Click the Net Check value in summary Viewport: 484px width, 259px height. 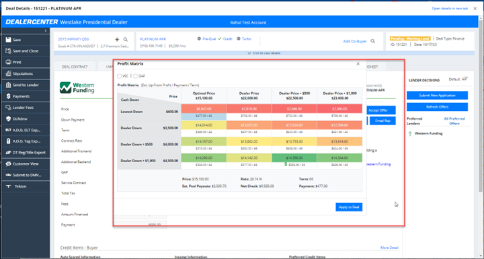266,186
